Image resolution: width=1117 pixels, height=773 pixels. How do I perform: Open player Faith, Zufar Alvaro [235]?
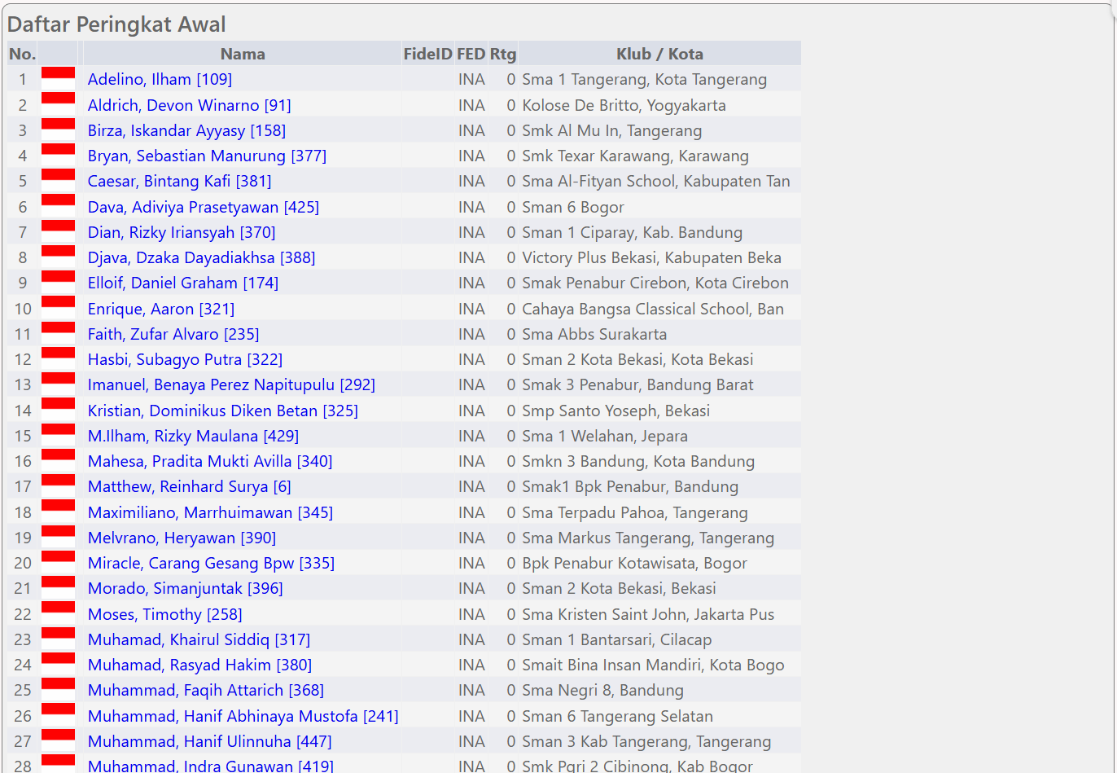173,334
